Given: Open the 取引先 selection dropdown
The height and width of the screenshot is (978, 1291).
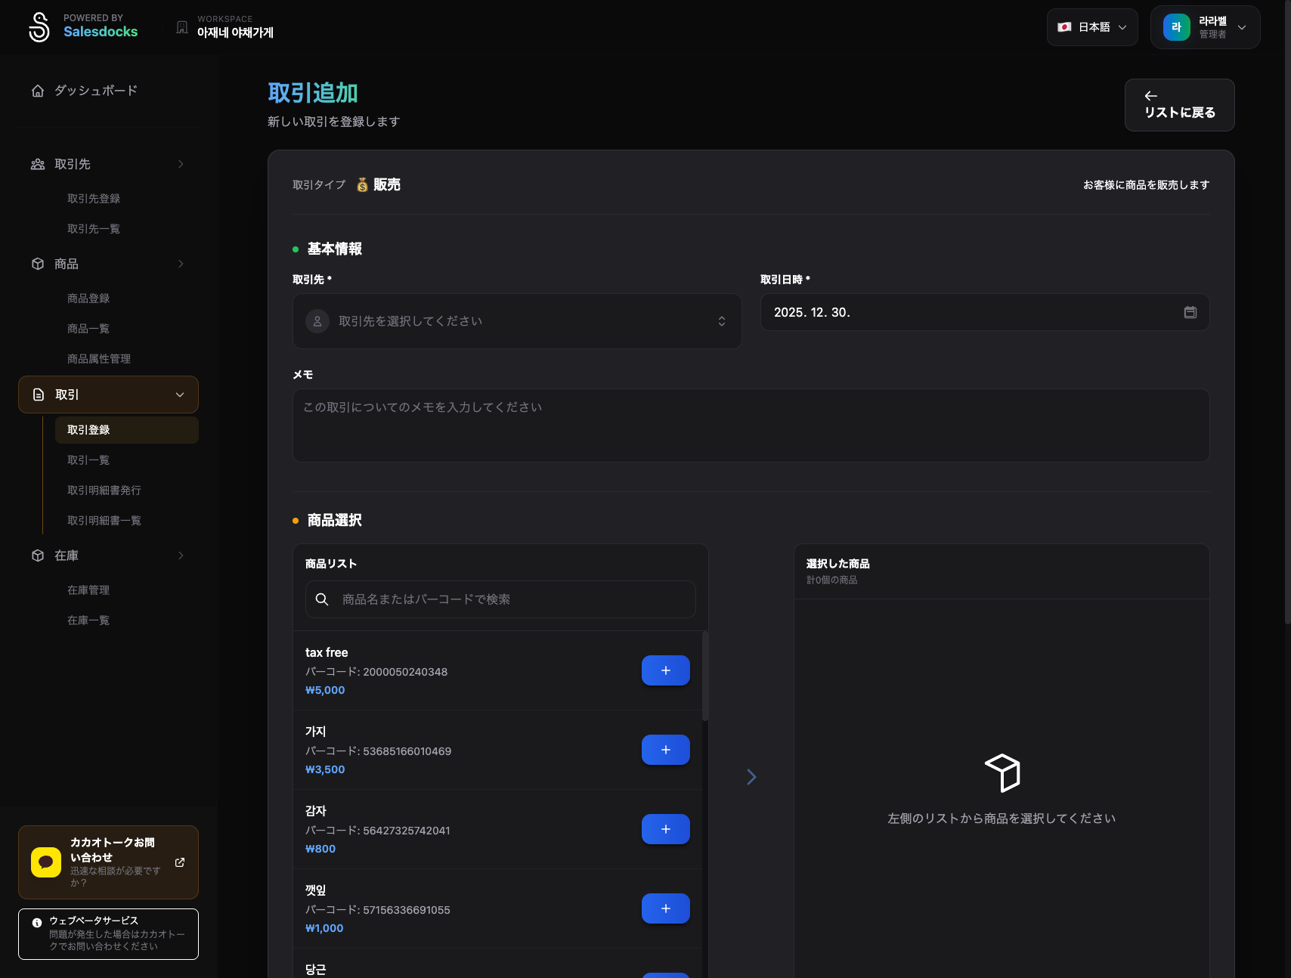Looking at the screenshot, I should (517, 320).
